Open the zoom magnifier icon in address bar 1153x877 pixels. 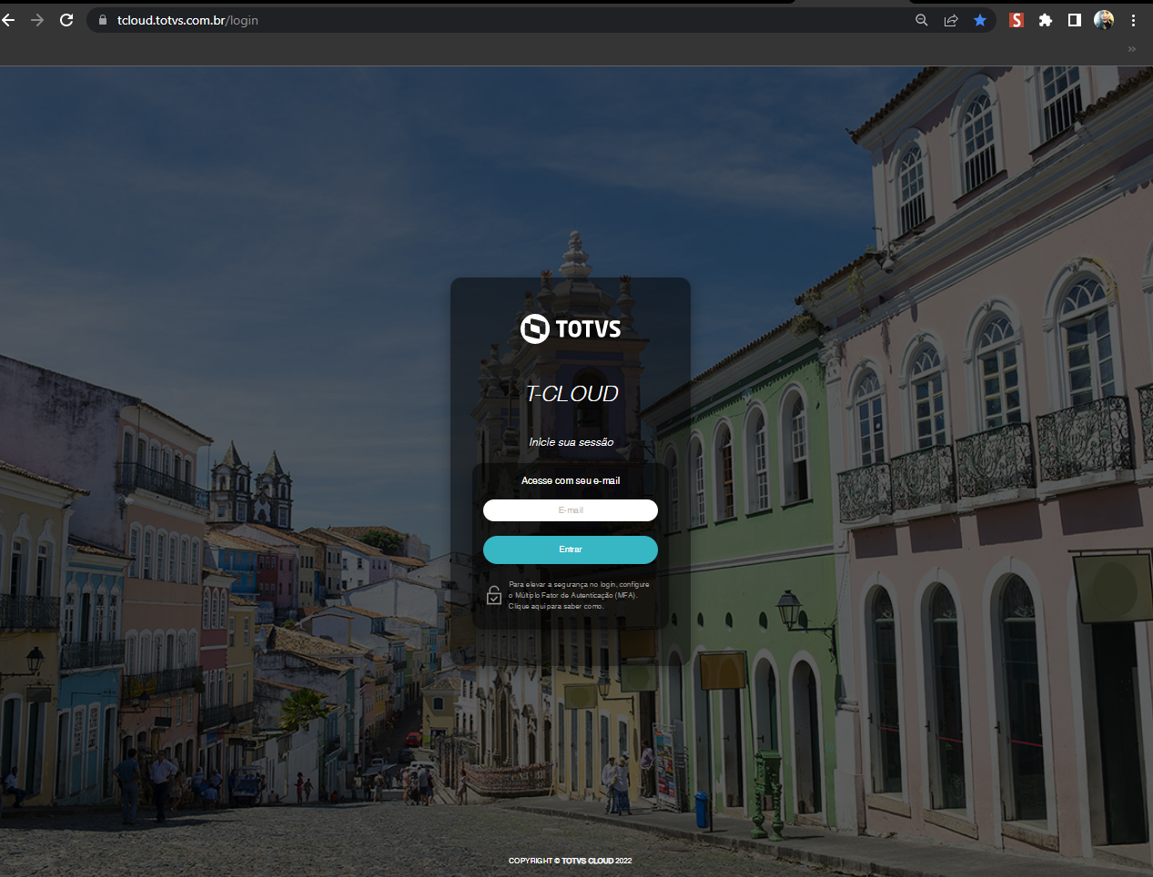922,20
